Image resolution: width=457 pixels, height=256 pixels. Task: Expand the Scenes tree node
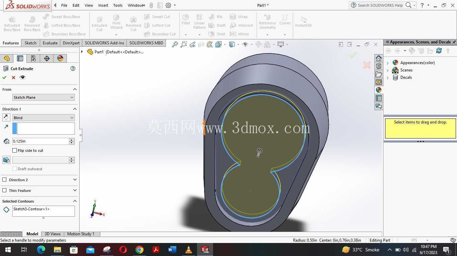pyautogui.click(x=388, y=70)
